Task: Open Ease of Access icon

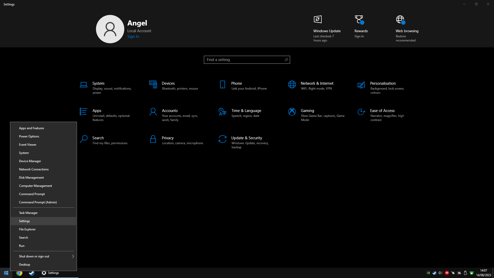Action: click(x=361, y=112)
